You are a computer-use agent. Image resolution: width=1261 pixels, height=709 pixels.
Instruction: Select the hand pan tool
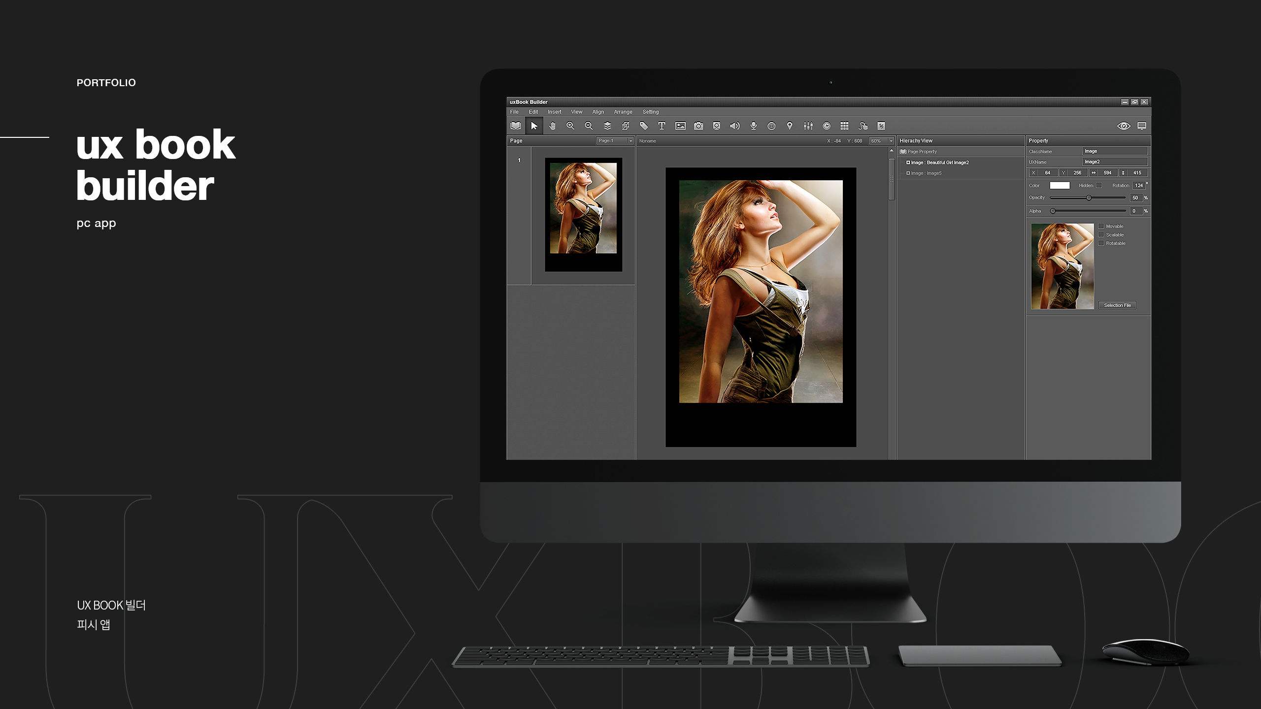(552, 126)
